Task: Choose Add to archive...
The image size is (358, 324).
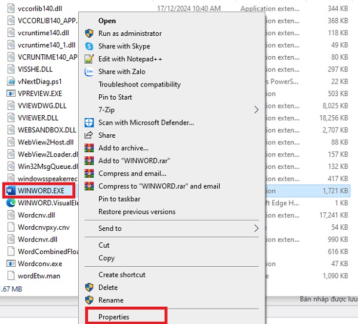Action: pyautogui.click(x=124, y=148)
